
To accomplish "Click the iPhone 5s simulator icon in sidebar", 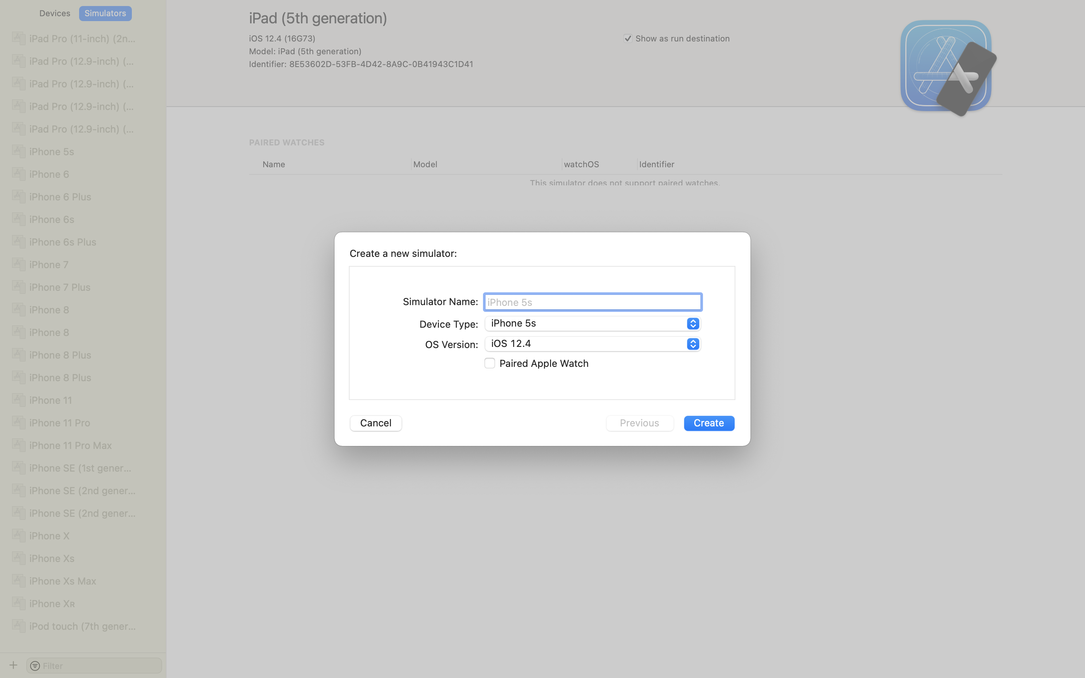I will (x=18, y=151).
